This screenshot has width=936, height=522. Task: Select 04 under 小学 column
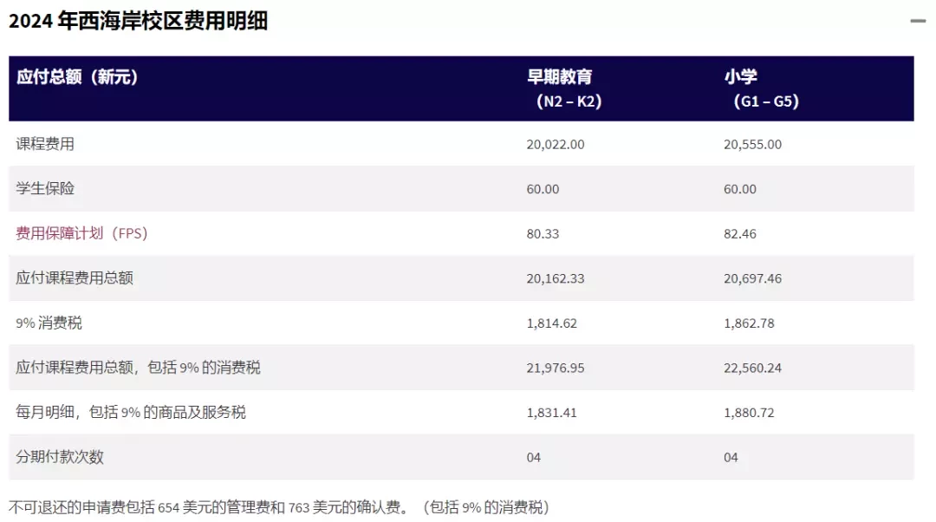731,458
